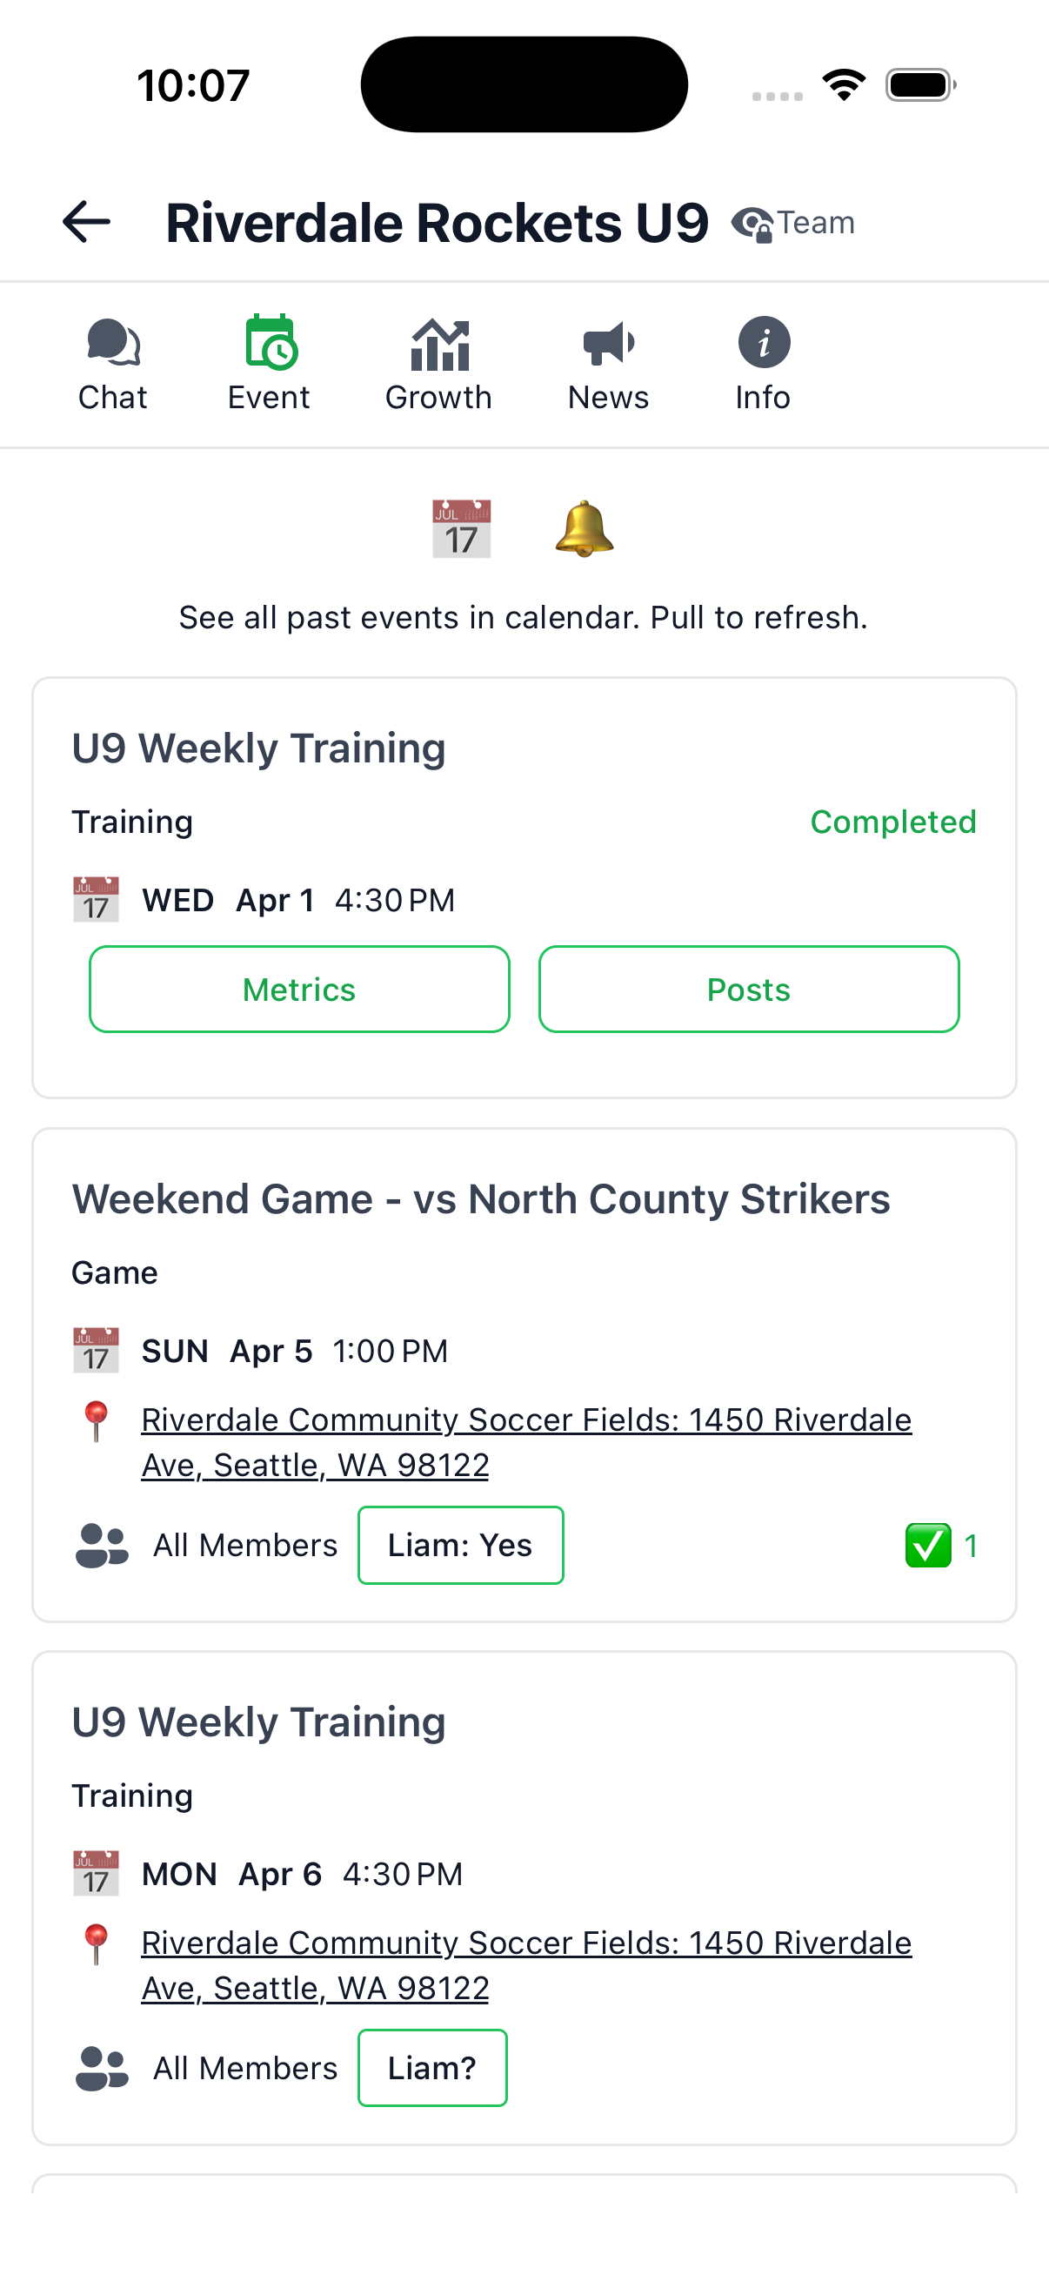Viewport: 1049px width, 2282px height.
Task: Tap the bell notification emoji
Action: (x=585, y=529)
